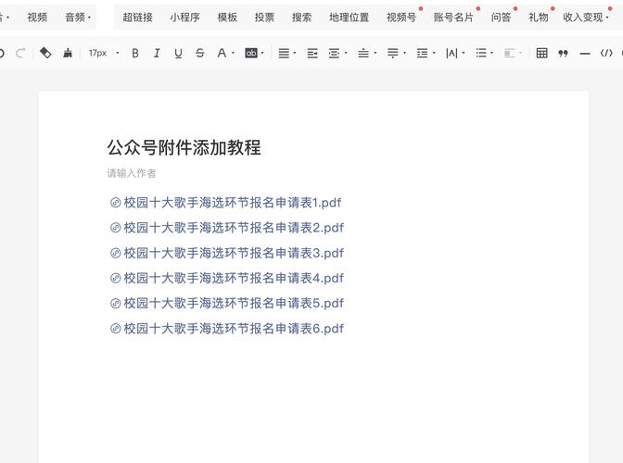Click the text alignment icon
This screenshot has height=463, width=623.
point(284,53)
